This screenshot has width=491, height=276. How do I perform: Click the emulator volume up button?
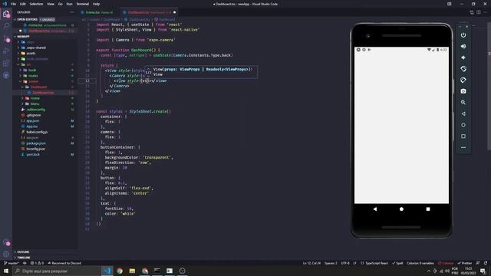coord(463,46)
